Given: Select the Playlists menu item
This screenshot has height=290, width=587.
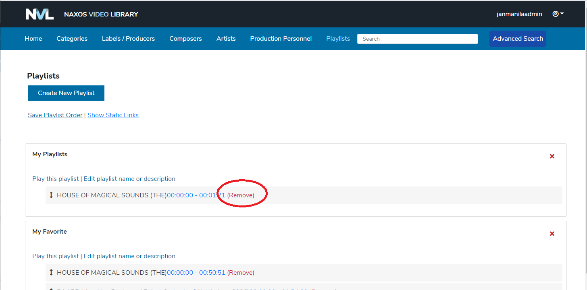Looking at the screenshot, I should [x=338, y=39].
